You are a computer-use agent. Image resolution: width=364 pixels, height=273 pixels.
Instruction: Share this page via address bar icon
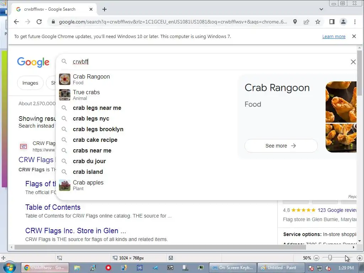pyautogui.click(x=306, y=22)
